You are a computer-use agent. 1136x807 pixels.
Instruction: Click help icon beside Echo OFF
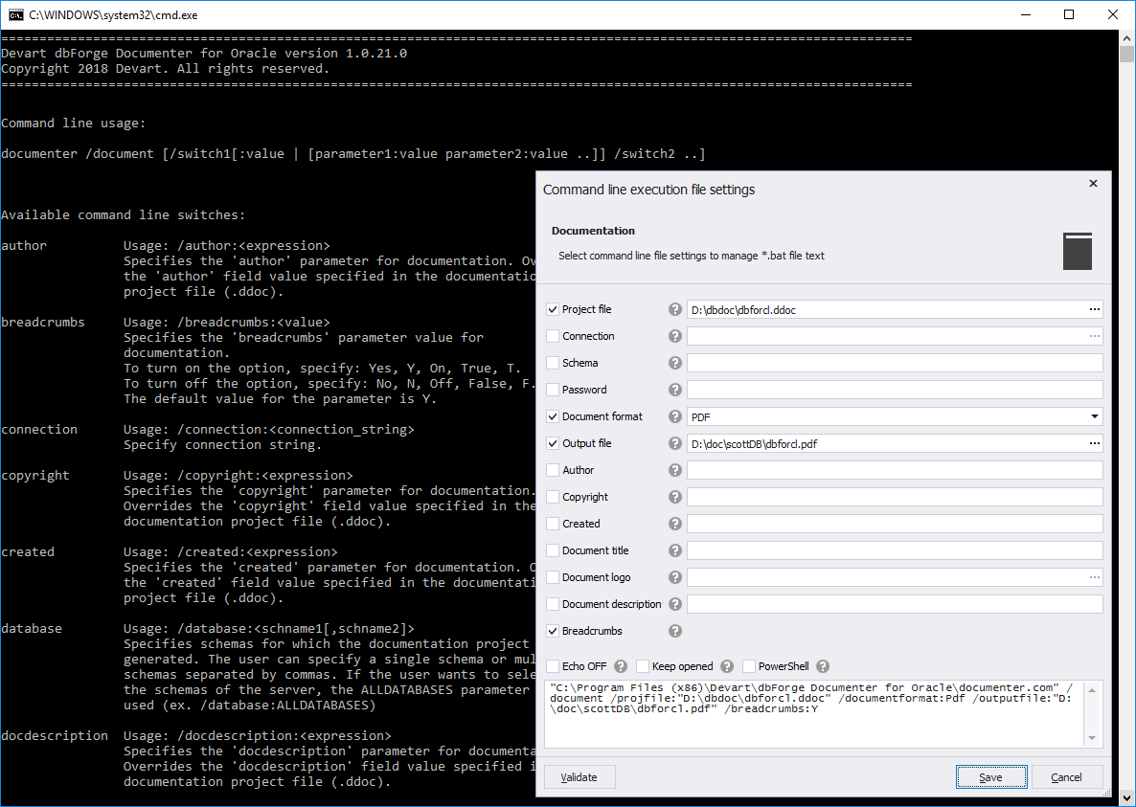(621, 666)
